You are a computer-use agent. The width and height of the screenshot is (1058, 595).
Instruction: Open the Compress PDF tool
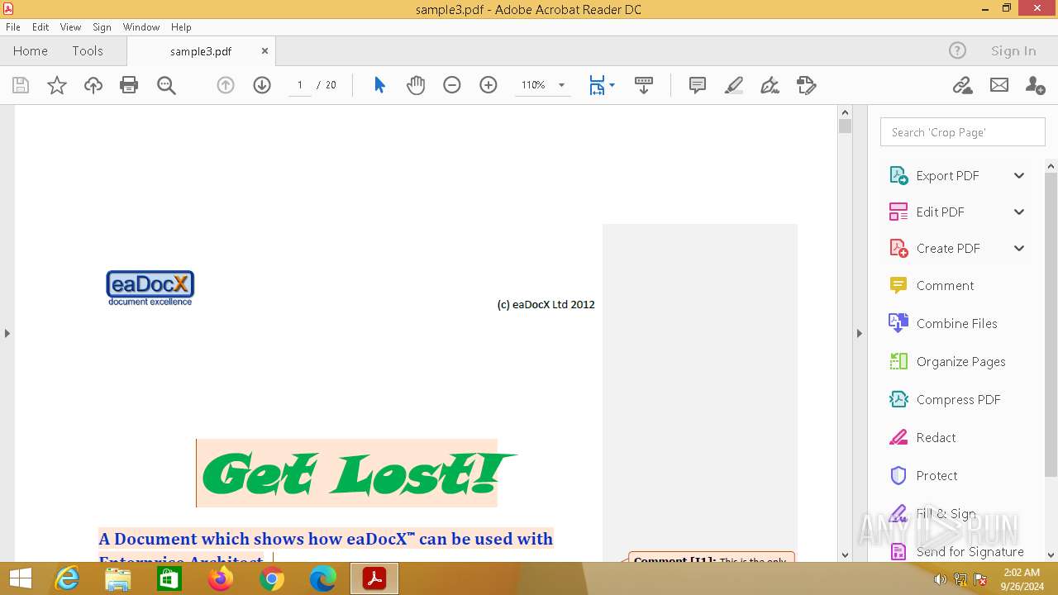[958, 400]
